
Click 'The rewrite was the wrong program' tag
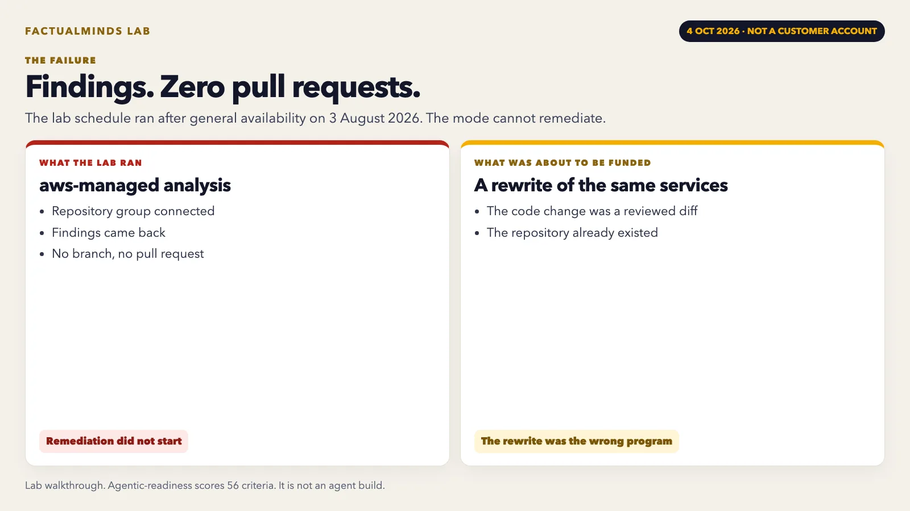[577, 441]
